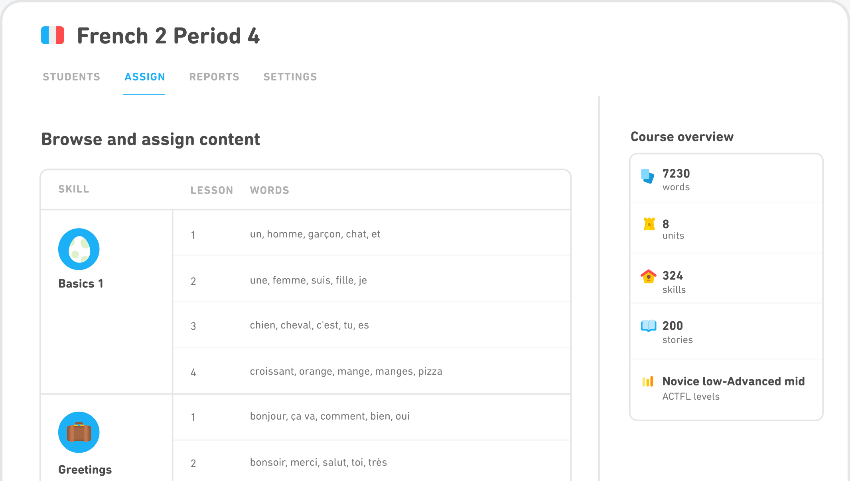Click the "324" skills count
Viewport: 850px width, 481px height.
673,276
